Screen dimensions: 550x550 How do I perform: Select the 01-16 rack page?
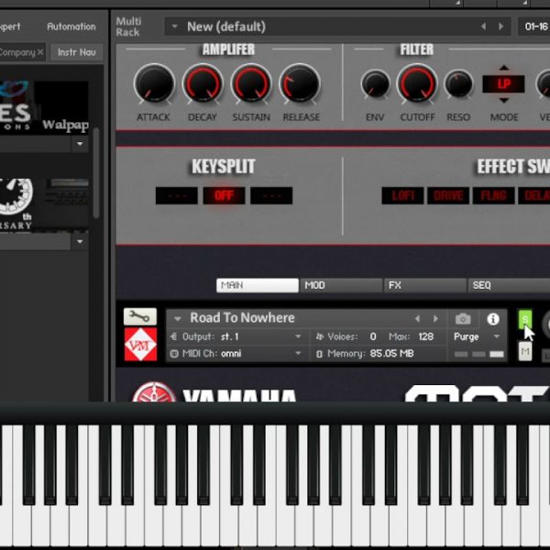tap(533, 27)
